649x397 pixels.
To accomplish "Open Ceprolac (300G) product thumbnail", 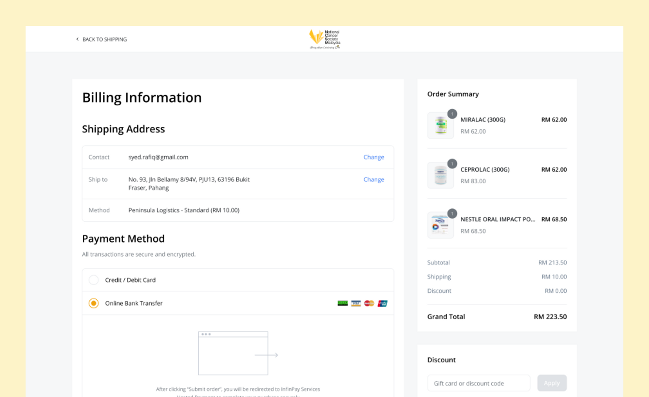I will pyautogui.click(x=440, y=175).
